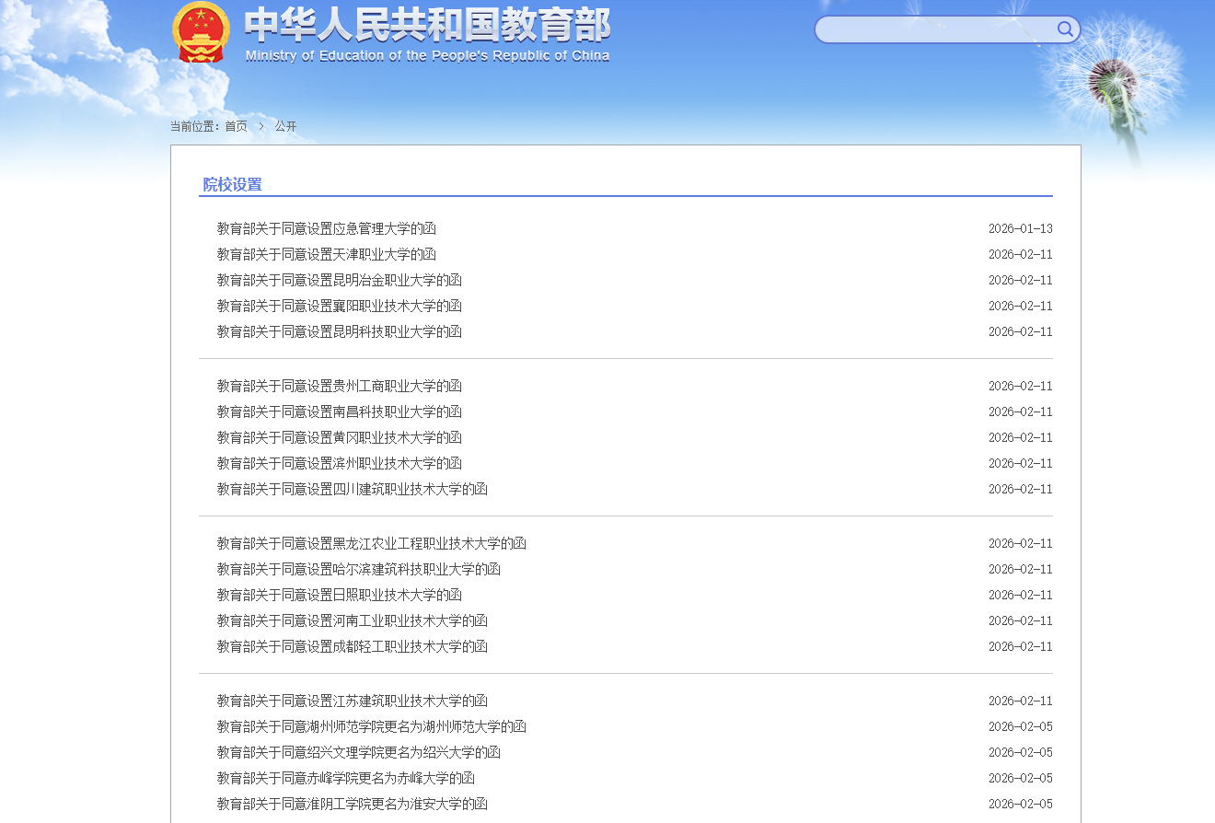Open the 哈尔滨建筑科技职业大学 notice
Screen dimensions: 1215x823
tap(358, 569)
